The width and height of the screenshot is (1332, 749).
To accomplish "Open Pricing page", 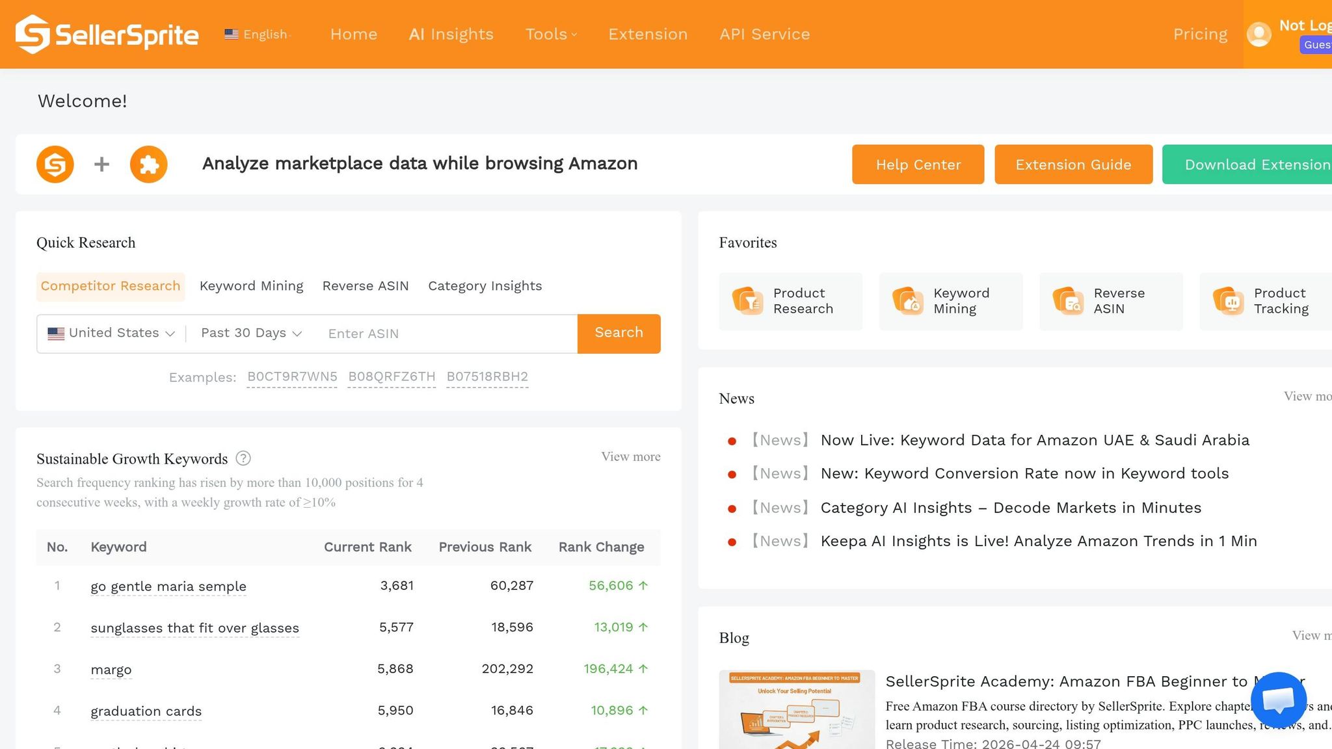I will pyautogui.click(x=1201, y=34).
